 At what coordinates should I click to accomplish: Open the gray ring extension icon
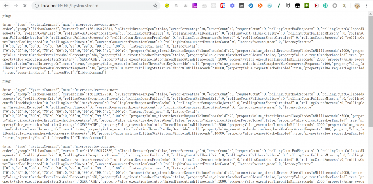335,6
